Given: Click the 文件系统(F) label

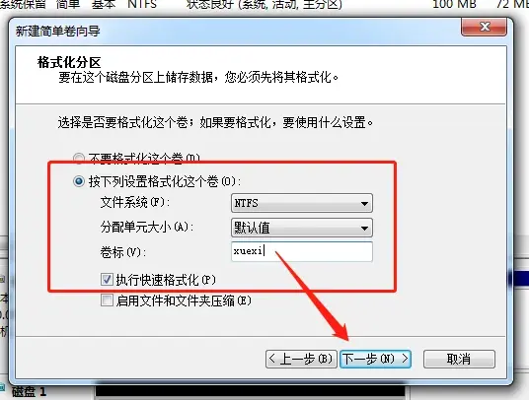Looking at the screenshot, I should 134,202.
